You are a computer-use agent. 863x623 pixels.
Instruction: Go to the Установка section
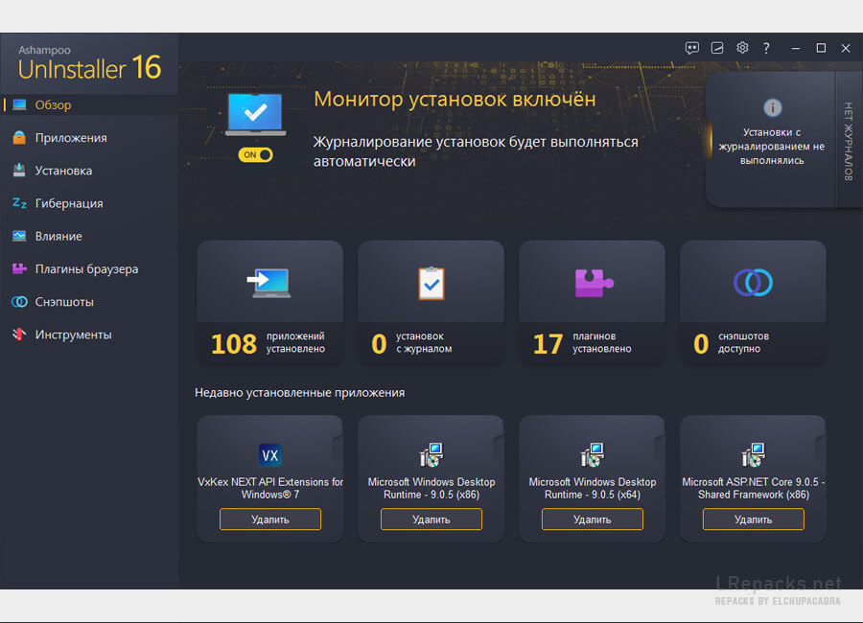63,171
